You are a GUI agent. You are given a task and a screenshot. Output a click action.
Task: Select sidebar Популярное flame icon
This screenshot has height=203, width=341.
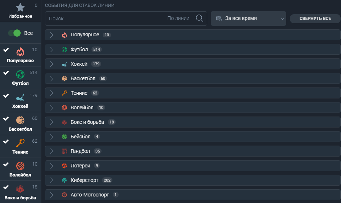click(x=20, y=52)
